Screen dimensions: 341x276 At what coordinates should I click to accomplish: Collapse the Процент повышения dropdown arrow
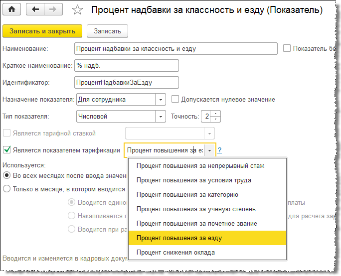point(209,150)
